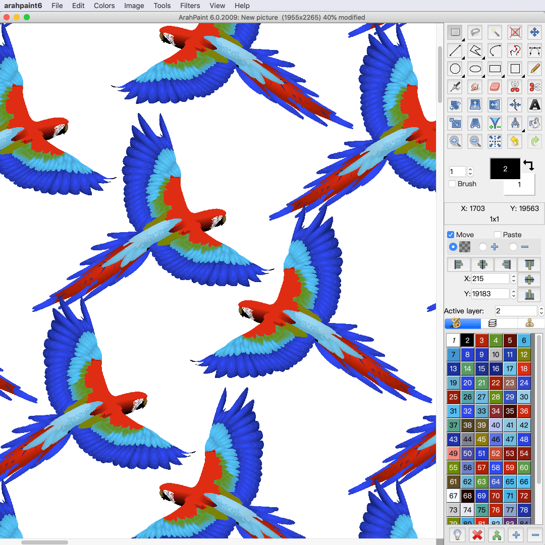Viewport: 545px width, 545px height.
Task: Choose the ellipse drawing tool
Action: (475, 69)
